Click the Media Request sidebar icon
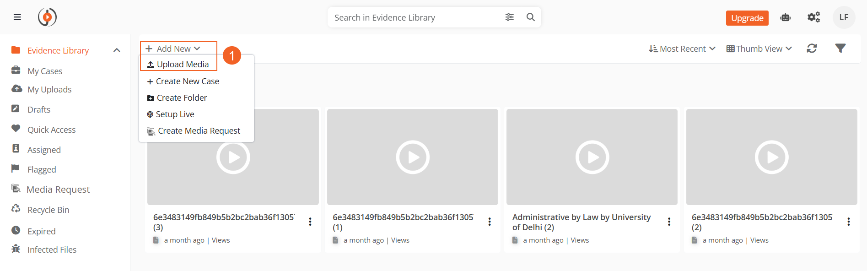The height and width of the screenshot is (271, 867). pyautogui.click(x=16, y=189)
